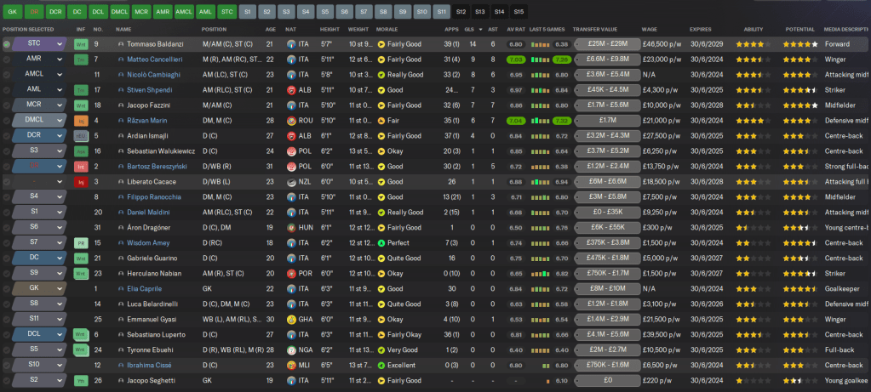
Task: Open the STC position dropdown for Baldanzi
Action: (60, 43)
